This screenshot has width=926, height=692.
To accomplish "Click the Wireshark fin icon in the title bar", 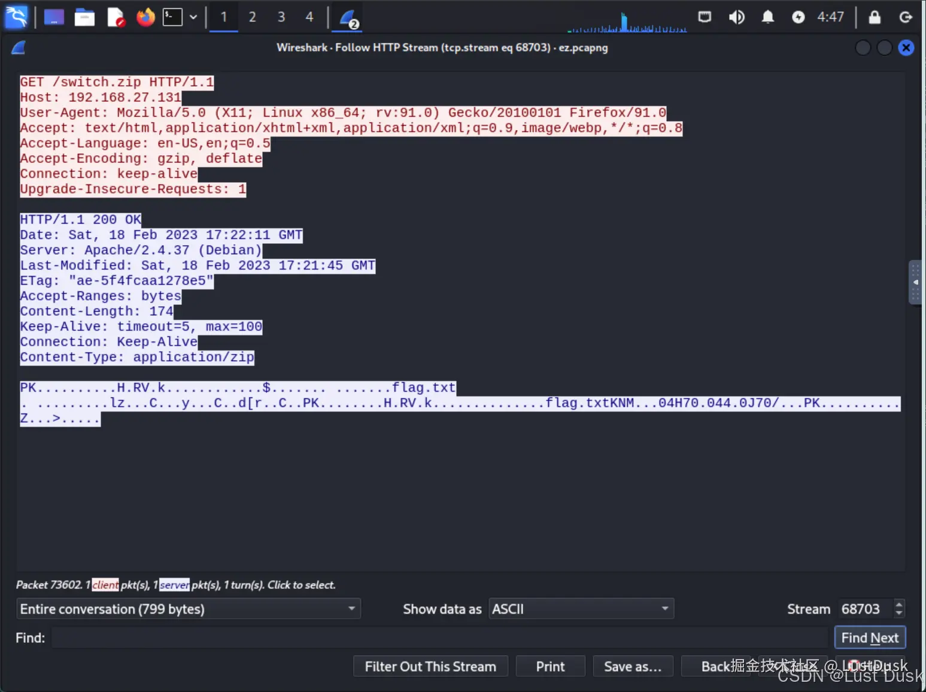I will point(19,47).
